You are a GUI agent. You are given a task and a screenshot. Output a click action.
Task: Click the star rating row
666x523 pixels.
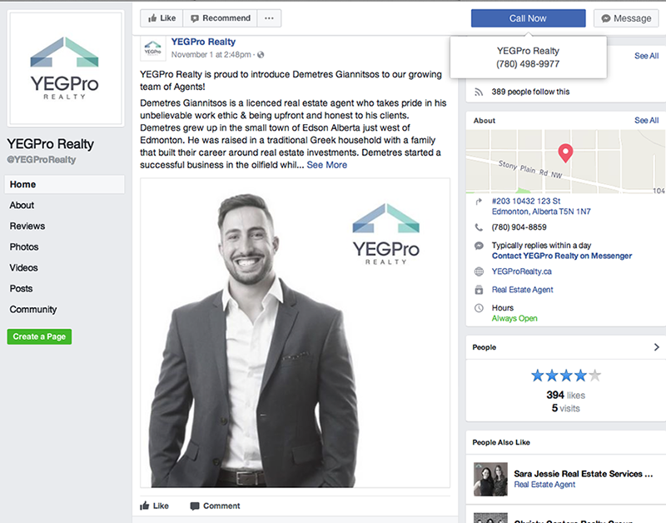click(x=566, y=376)
